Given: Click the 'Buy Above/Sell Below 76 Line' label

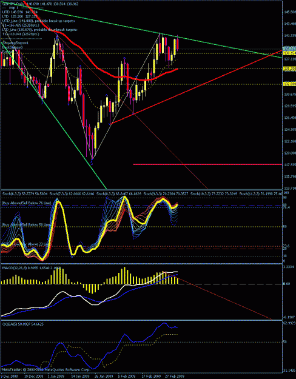Looking at the screenshot, I should (x=26, y=204).
